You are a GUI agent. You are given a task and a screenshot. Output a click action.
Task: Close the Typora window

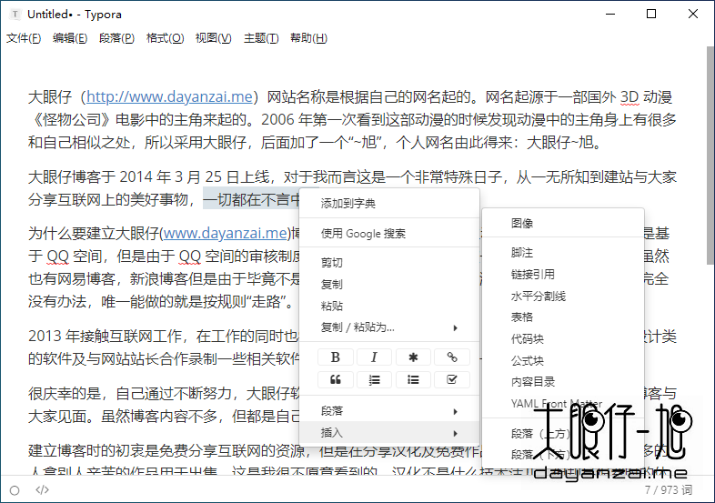[x=692, y=14]
